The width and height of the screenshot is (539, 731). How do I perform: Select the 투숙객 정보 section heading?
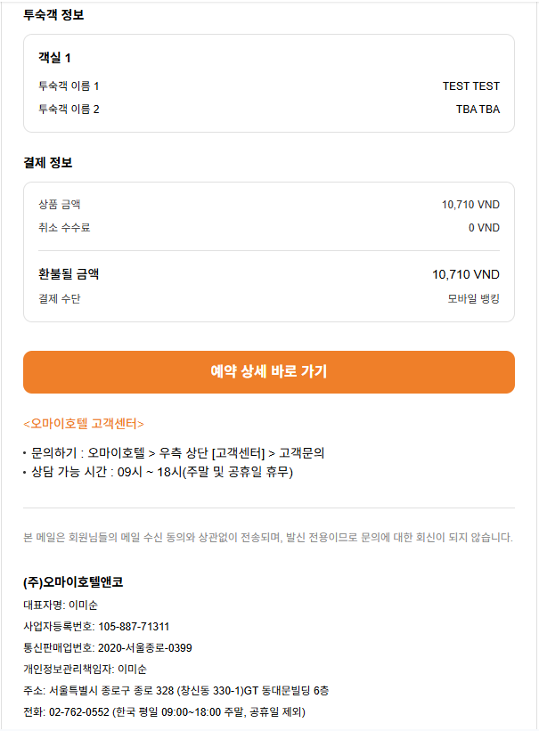(x=54, y=14)
